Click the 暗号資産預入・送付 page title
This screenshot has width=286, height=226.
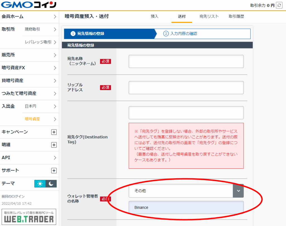pos(87,16)
